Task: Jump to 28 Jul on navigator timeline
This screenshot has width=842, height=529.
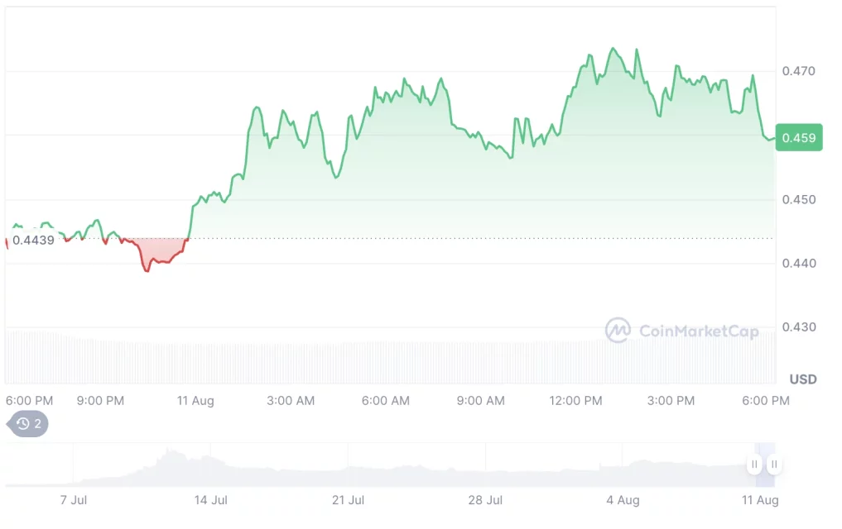Action: pos(485,500)
